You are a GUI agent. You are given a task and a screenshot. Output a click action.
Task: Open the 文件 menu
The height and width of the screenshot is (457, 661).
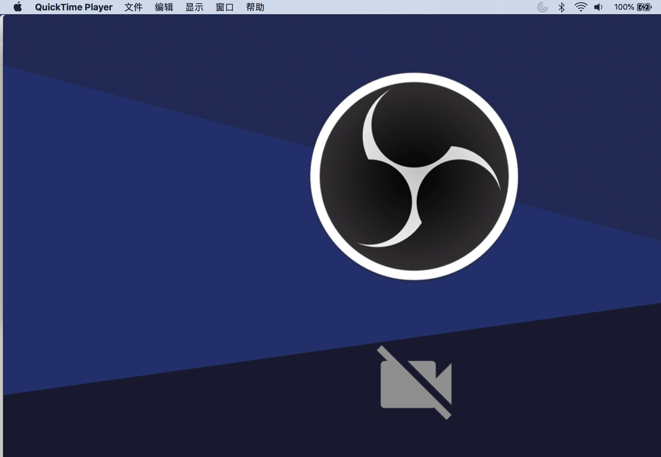point(133,7)
